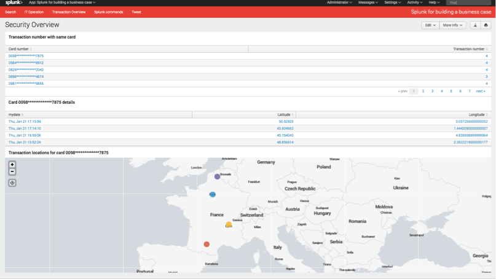Image resolution: width=496 pixels, height=279 pixels.
Task: Open the Messages dropdown
Action: pyautogui.click(x=368, y=2)
